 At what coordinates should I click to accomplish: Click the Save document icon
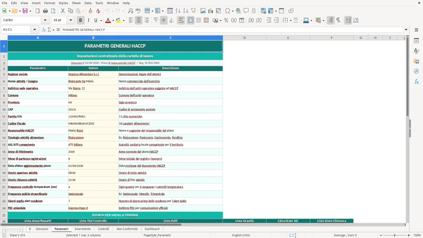click(x=25, y=11)
